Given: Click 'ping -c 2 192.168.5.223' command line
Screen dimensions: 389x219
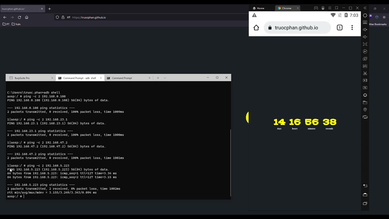Looking at the screenshot, I should click(x=48, y=166).
